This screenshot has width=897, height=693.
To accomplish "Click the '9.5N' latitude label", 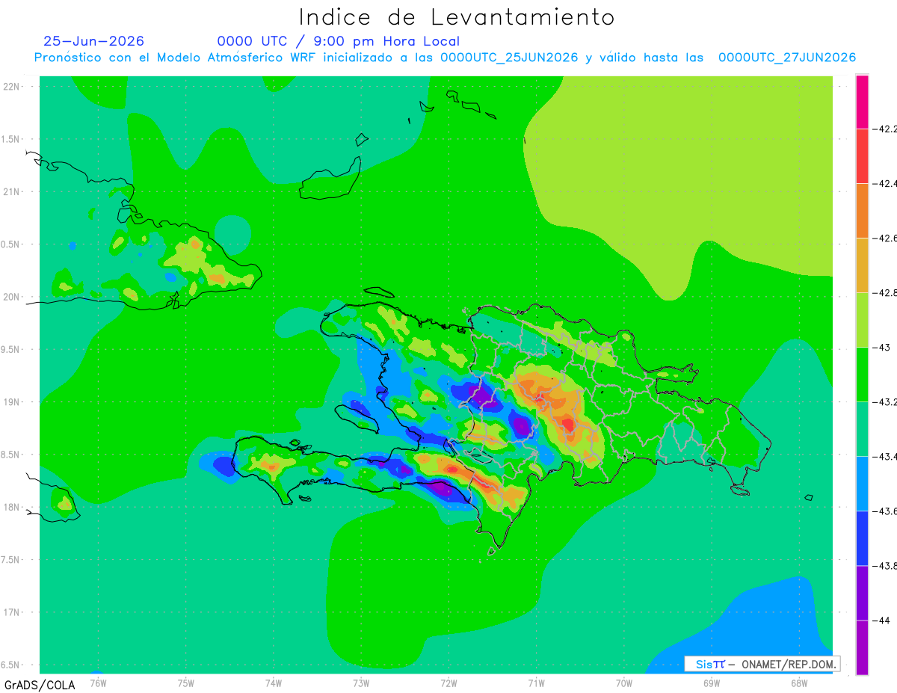I will click(10, 349).
